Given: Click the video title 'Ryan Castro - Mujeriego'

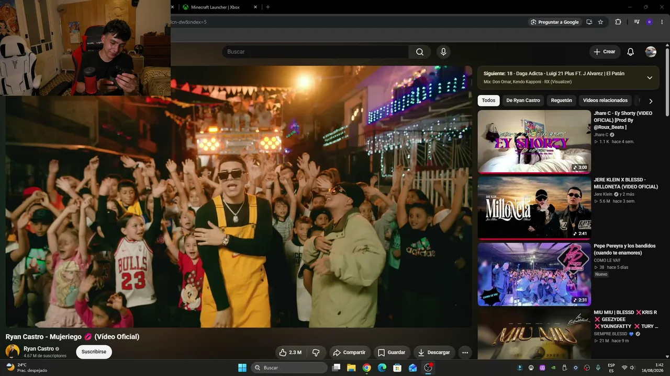Looking at the screenshot, I should [73, 337].
